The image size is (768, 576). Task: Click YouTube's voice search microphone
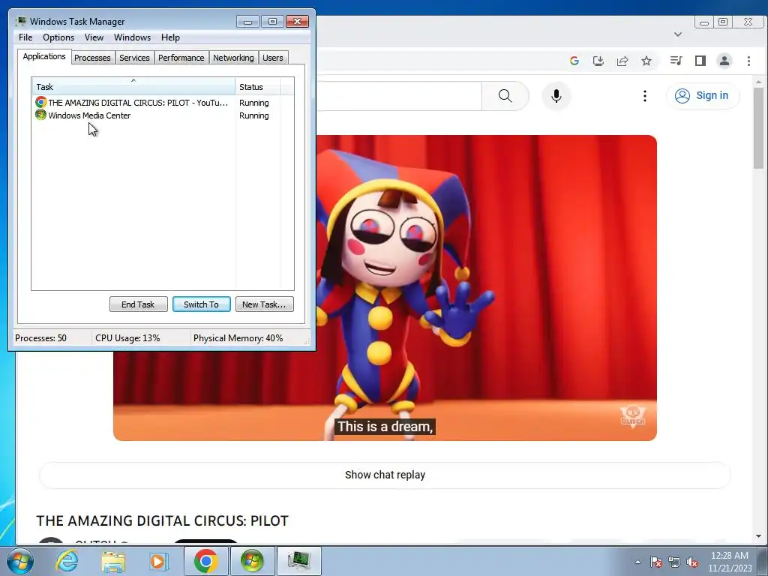(x=556, y=95)
